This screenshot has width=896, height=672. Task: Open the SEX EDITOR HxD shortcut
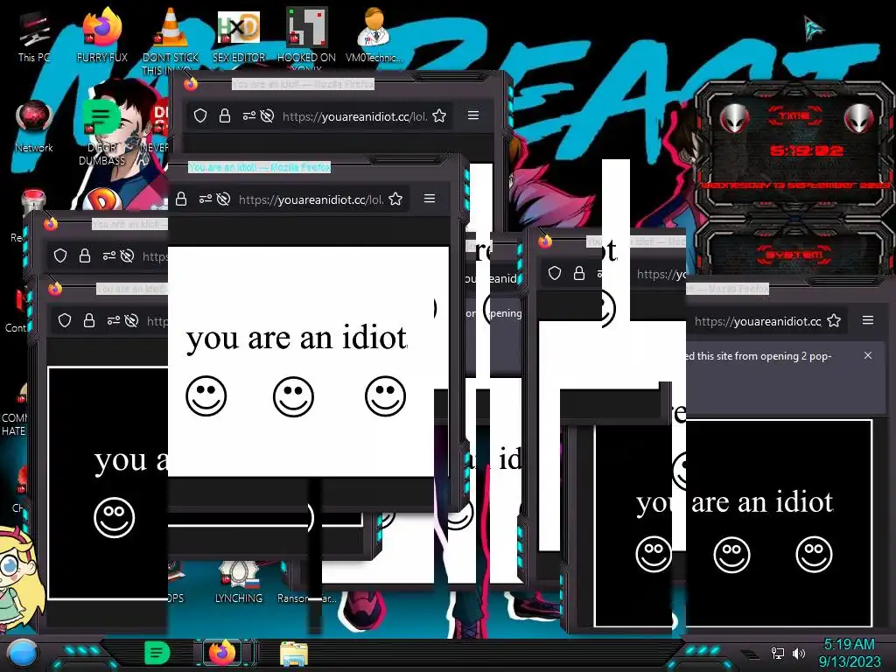point(239,35)
